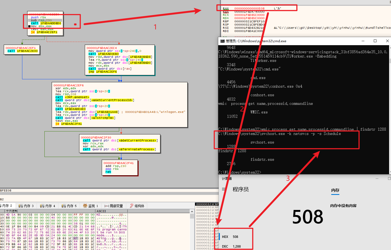Screen dimensions: 391x250
Task: Select the RDX register row value
Action: click(249, 18)
